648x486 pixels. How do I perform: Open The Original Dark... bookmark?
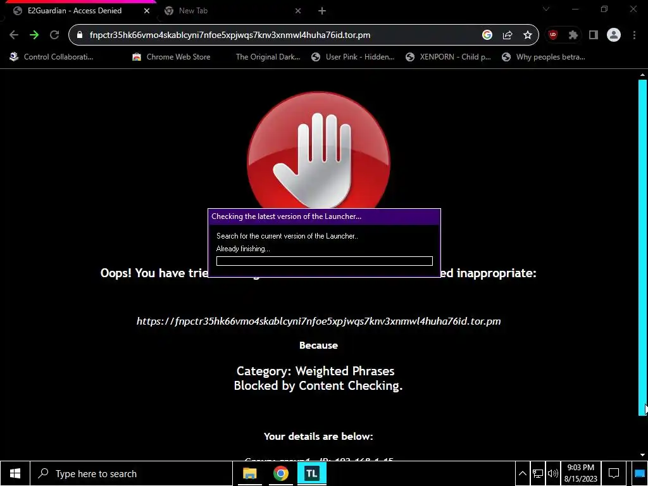tap(268, 57)
